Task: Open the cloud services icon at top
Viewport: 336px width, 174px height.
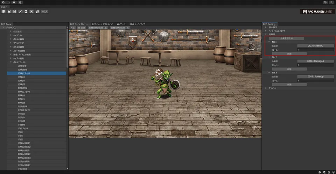Action: pyautogui.click(x=14, y=2)
